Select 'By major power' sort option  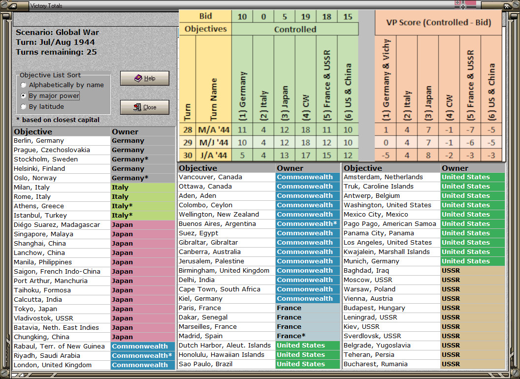[50, 96]
